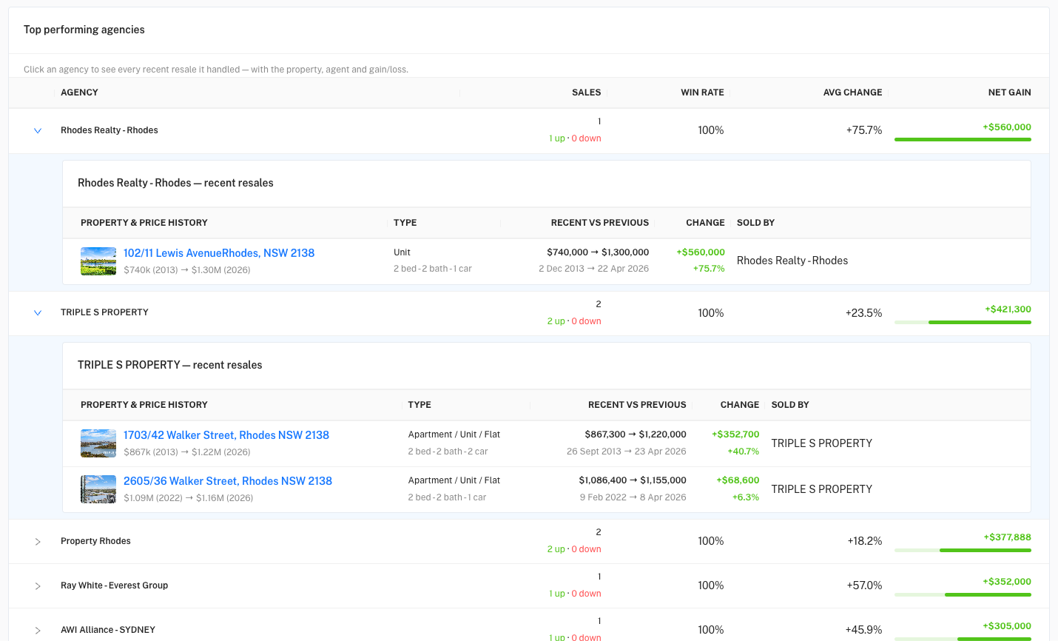Click the +18.2% average change value
This screenshot has width=1058, height=641.
pyautogui.click(x=865, y=541)
